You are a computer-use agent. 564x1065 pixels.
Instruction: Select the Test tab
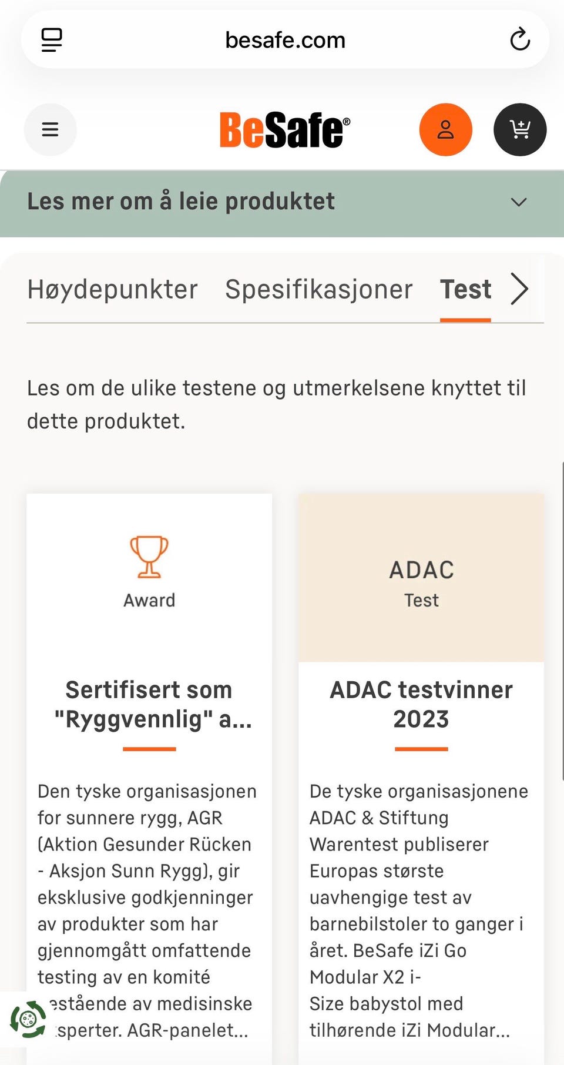[466, 289]
